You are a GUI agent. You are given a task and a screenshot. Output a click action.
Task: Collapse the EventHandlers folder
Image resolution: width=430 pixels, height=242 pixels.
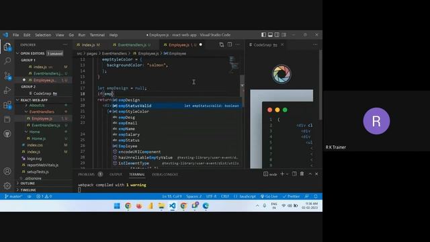coord(42,112)
